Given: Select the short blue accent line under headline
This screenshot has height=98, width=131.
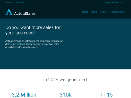Looking at the screenshot, I should coord(8,38).
